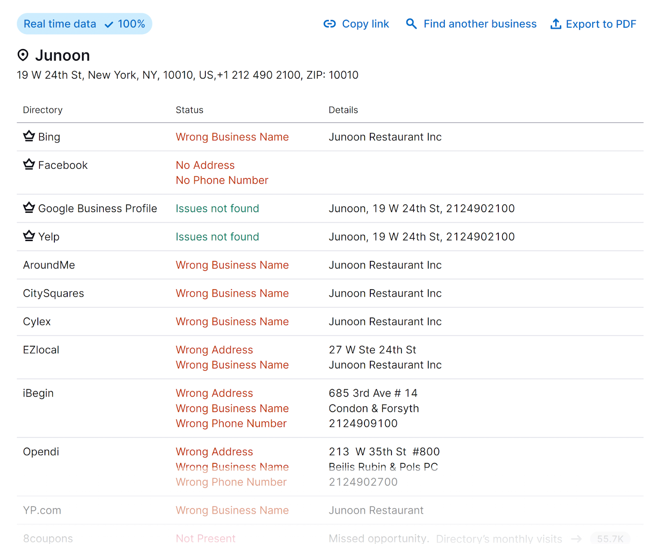Click Wrong Address status for EZlocal
665x544 pixels.
click(x=214, y=350)
